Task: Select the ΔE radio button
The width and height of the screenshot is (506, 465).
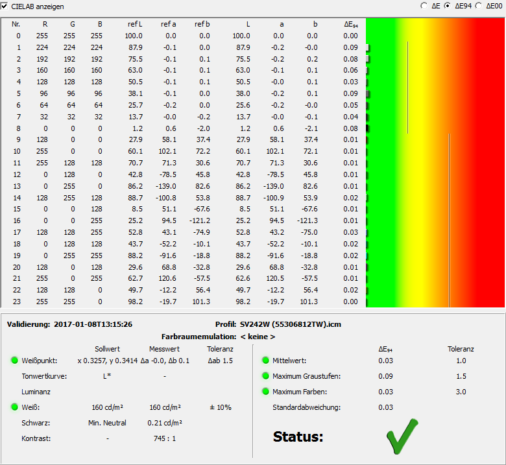Action: click(424, 6)
